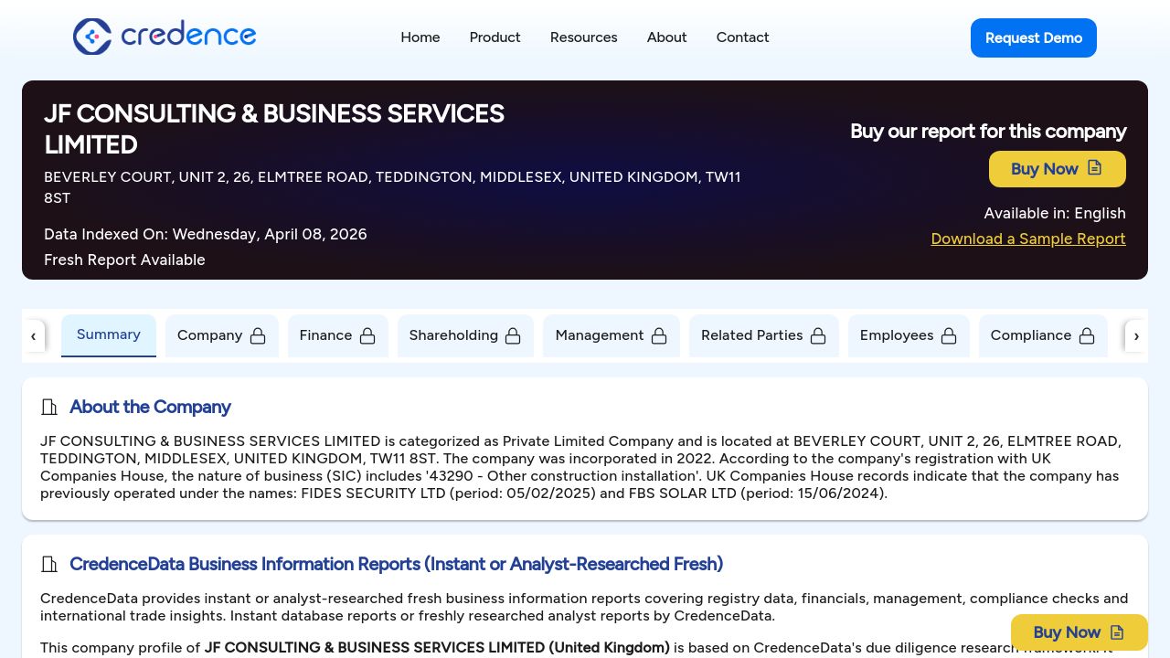The width and height of the screenshot is (1170, 658).
Task: Click 'Buy our report for this company' text
Action: pyautogui.click(x=988, y=131)
